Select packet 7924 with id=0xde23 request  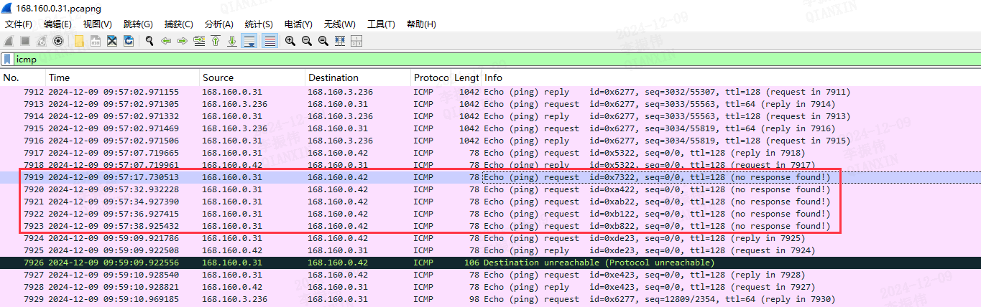coord(490,238)
